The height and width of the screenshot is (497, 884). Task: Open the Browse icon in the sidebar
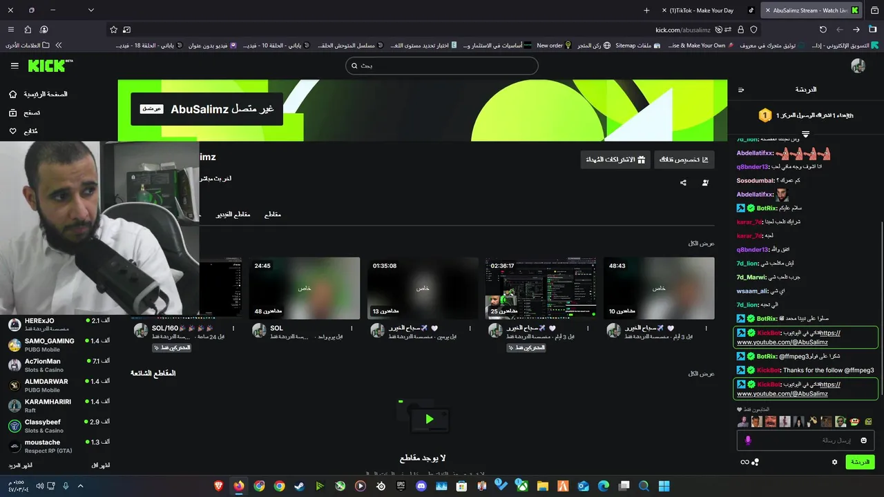click(12, 113)
